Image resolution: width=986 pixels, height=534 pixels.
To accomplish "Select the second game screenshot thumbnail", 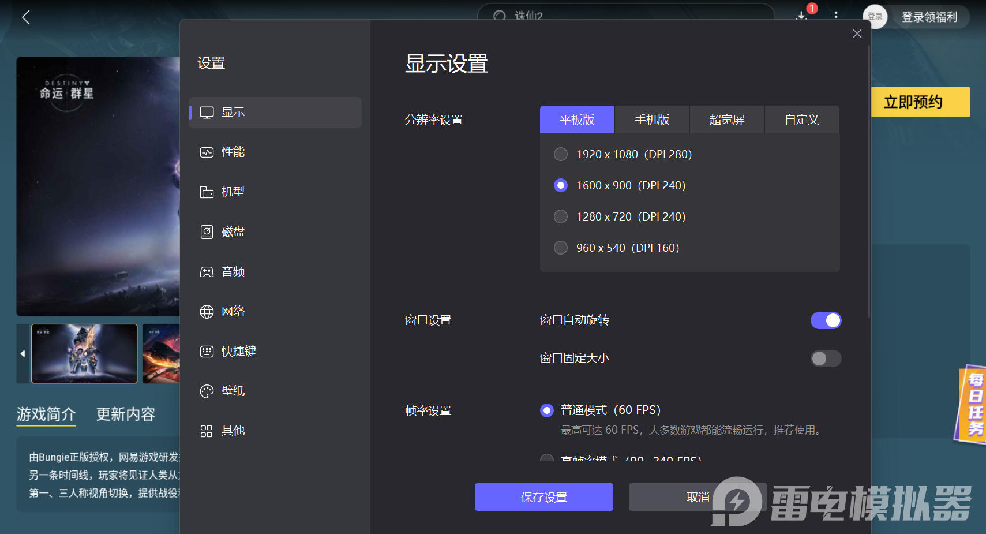I will click(161, 353).
